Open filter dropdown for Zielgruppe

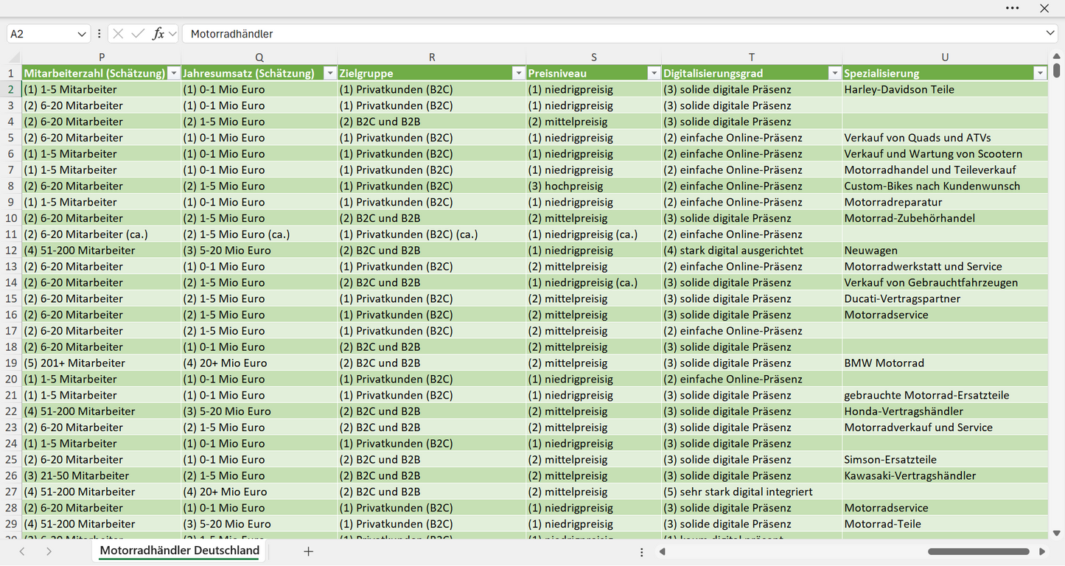[x=519, y=73]
